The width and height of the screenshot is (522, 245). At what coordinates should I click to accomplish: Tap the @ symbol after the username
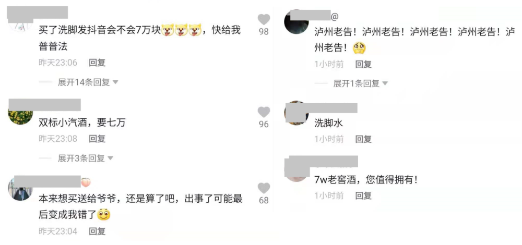[334, 15]
